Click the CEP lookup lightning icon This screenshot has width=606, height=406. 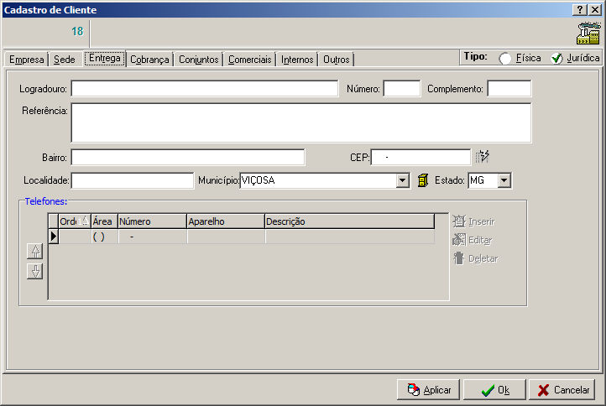pyautogui.click(x=482, y=157)
